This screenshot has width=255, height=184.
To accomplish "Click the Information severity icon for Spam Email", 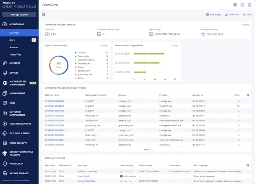I will 121,176.
